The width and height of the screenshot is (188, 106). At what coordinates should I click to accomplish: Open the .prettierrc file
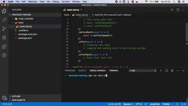pos(23,30)
